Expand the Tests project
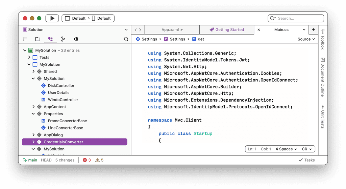Screen dimensions: 346x189 pos(29,58)
